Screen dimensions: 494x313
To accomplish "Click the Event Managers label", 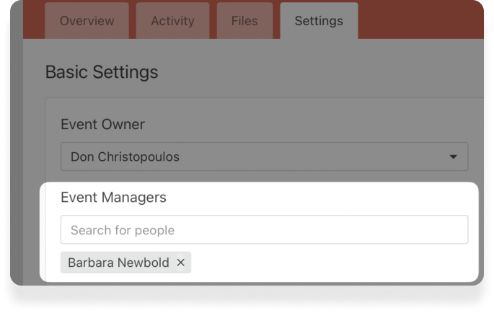I will [x=113, y=197].
